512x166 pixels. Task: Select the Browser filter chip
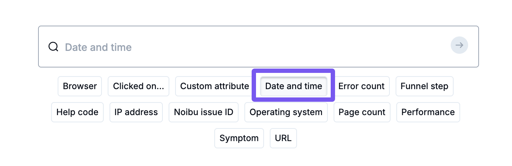click(x=80, y=86)
